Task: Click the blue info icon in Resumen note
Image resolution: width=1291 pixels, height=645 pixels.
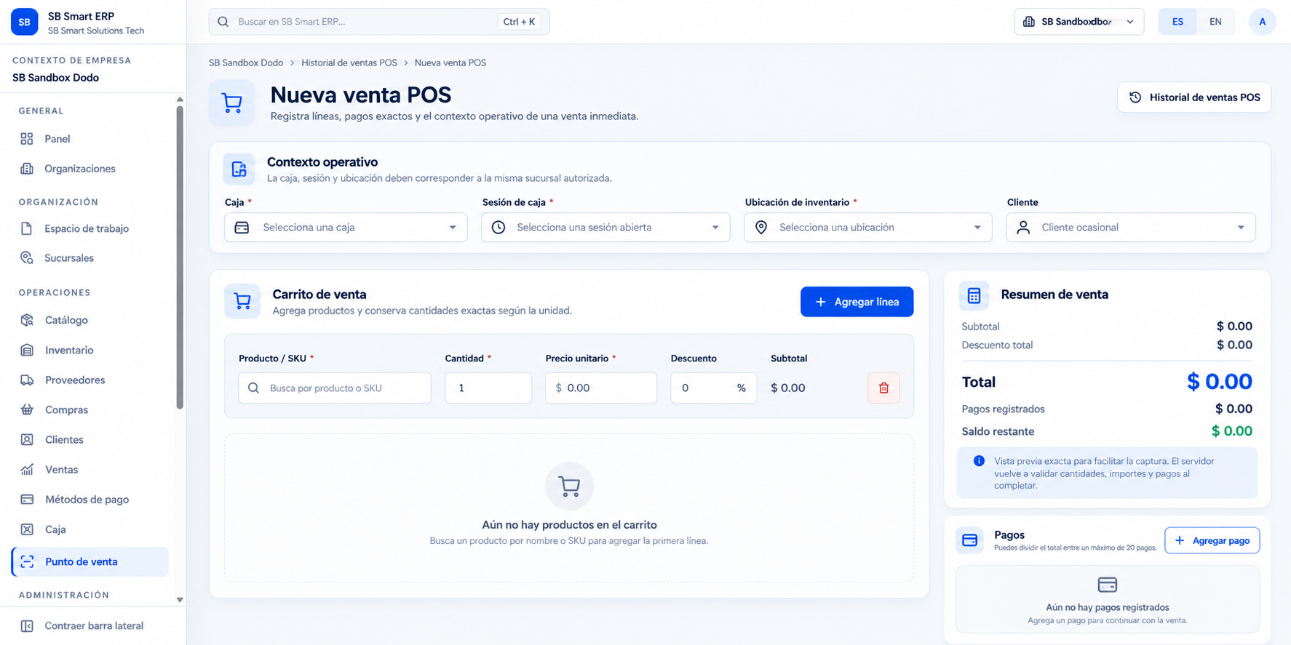Action: 979,461
